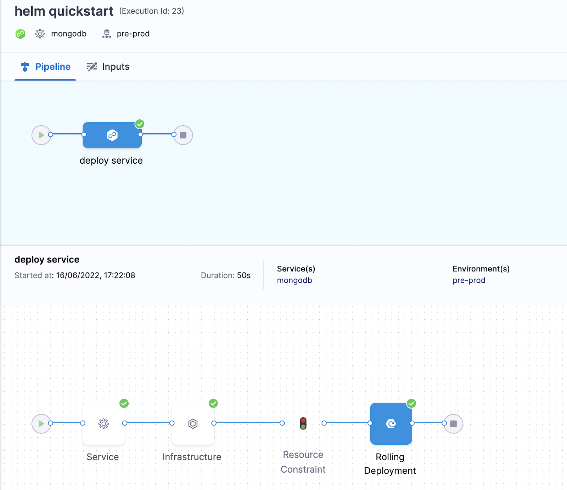
Task: Open the Infrastructure step hexagon node
Action: pyautogui.click(x=193, y=423)
